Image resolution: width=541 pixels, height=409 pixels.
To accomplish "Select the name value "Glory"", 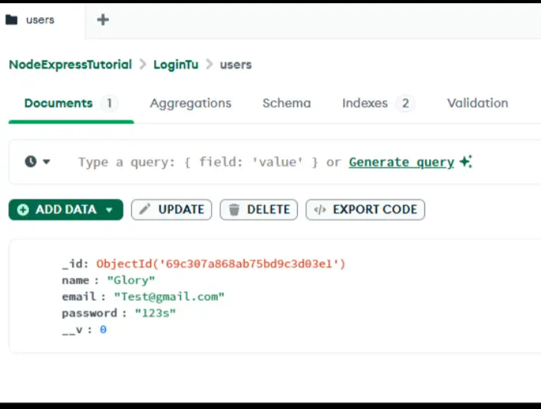I will click(131, 280).
